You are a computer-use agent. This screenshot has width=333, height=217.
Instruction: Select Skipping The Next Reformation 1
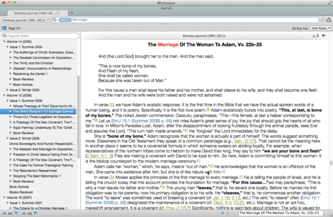pos(37,176)
